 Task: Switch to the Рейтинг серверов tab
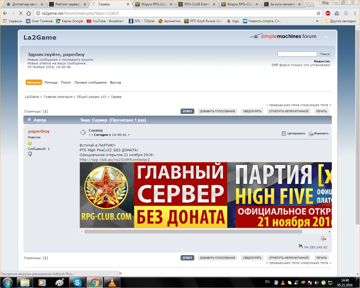pyautogui.click(x=68, y=4)
